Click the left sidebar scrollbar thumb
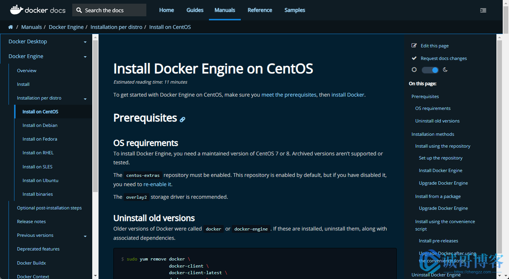509x279 pixels. click(x=95, y=116)
